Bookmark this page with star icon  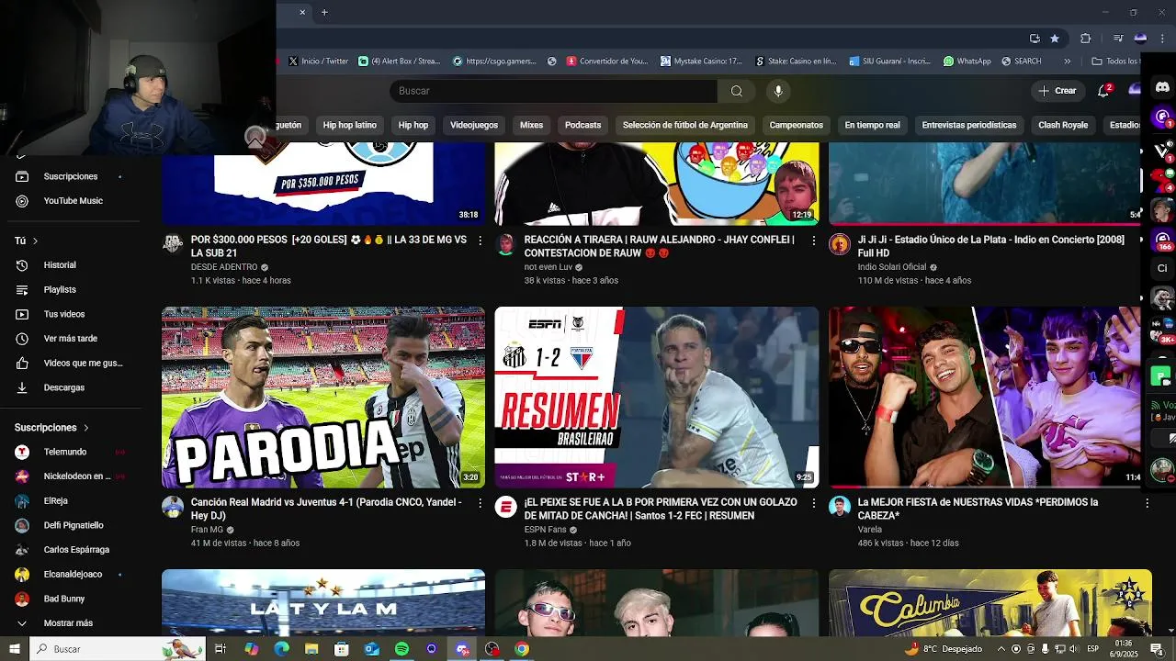pos(1055,38)
